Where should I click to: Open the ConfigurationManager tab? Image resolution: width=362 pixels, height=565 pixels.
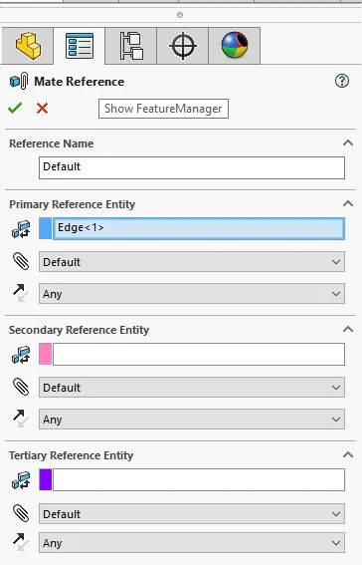[131, 46]
